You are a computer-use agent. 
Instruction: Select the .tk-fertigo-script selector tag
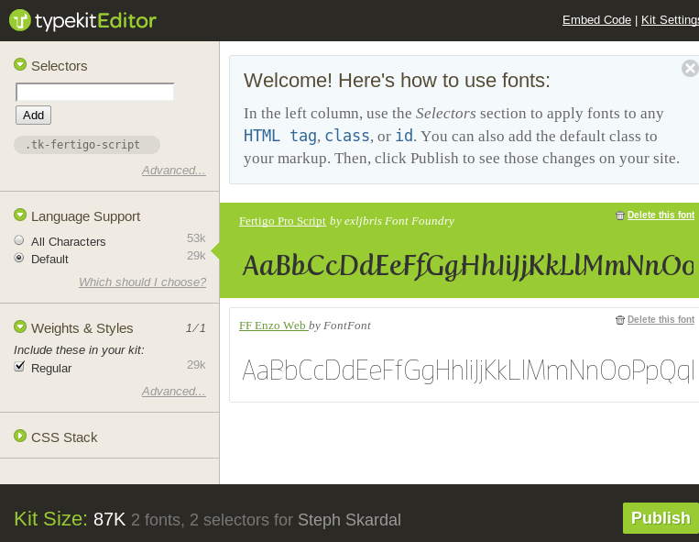click(87, 145)
